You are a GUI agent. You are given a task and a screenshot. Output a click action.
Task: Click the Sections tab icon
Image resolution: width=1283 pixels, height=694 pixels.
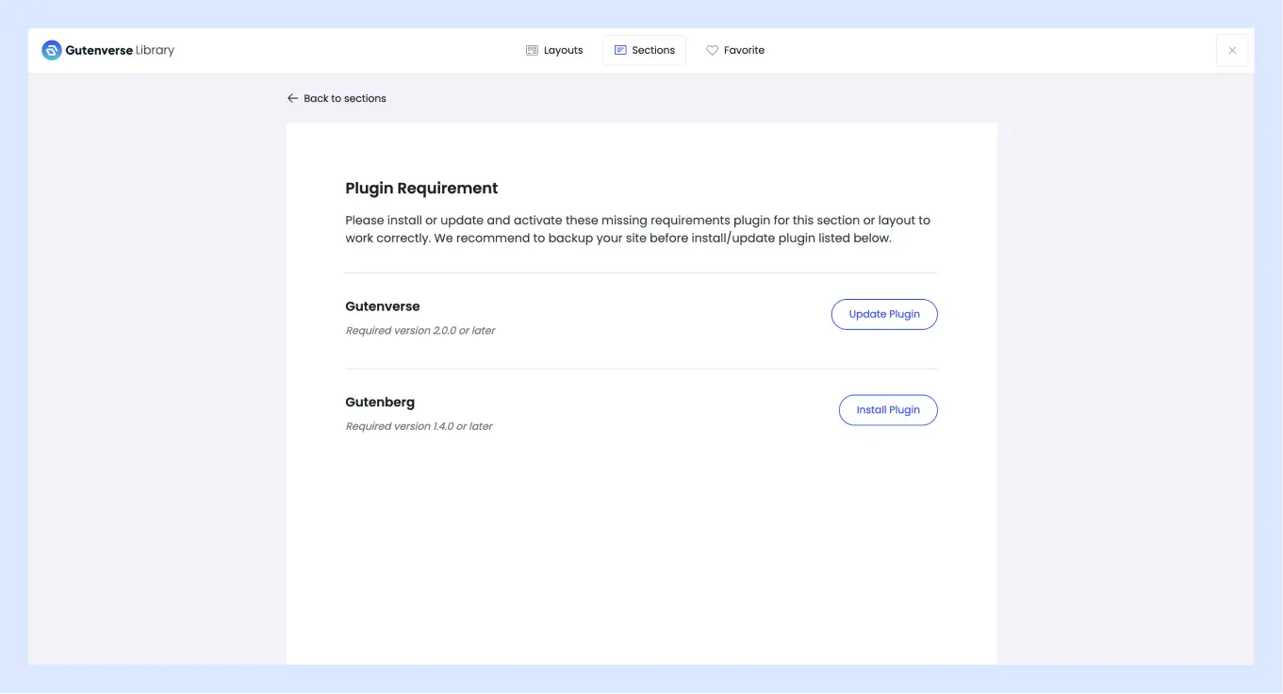pyautogui.click(x=620, y=50)
